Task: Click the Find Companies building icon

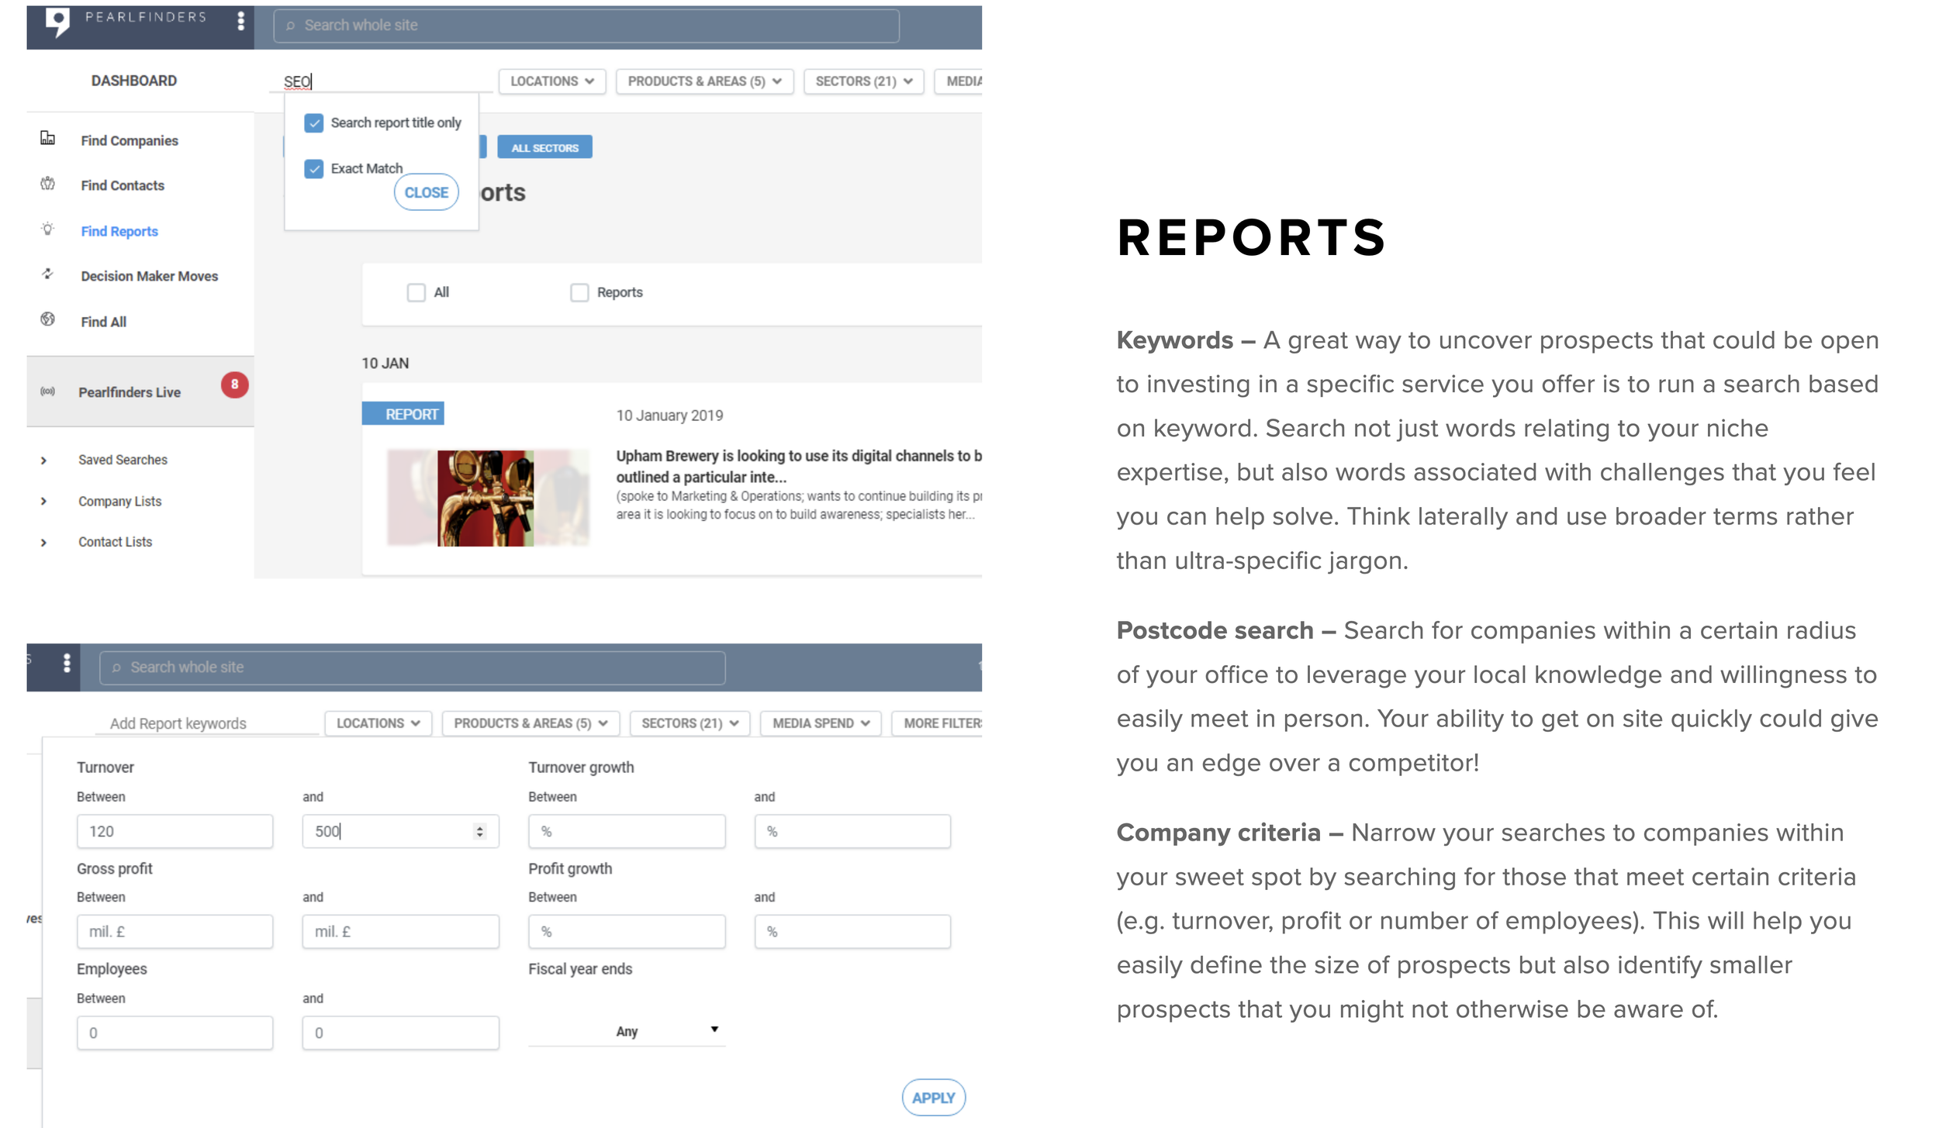Action: 47,139
